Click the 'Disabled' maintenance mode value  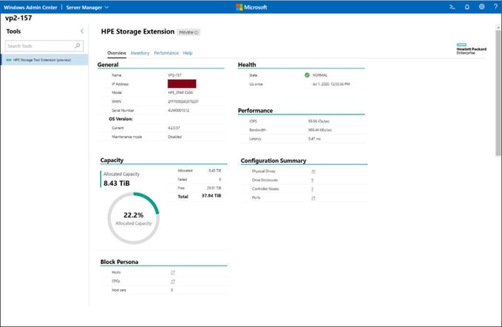point(175,137)
